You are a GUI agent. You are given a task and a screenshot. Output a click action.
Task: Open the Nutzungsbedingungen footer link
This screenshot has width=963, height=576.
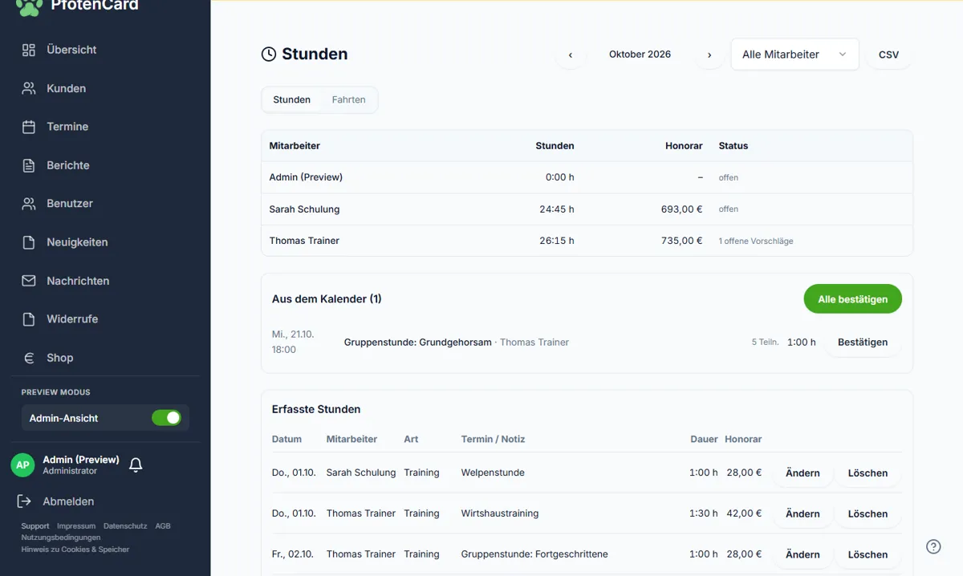click(x=61, y=537)
